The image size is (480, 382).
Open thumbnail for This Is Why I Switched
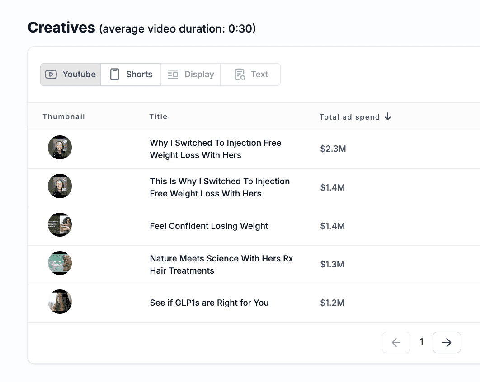point(60,186)
